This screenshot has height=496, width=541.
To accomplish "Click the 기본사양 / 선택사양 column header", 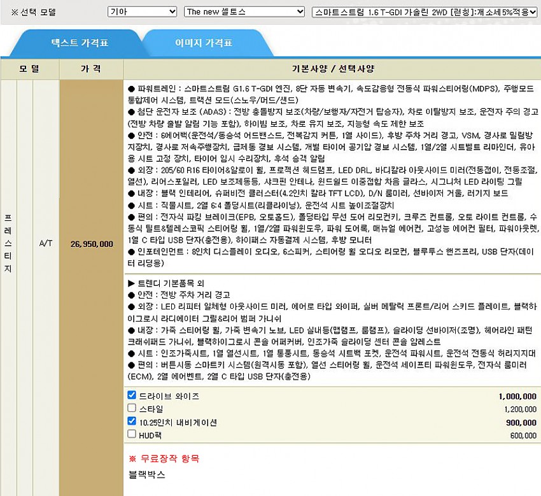I will pyautogui.click(x=332, y=68).
